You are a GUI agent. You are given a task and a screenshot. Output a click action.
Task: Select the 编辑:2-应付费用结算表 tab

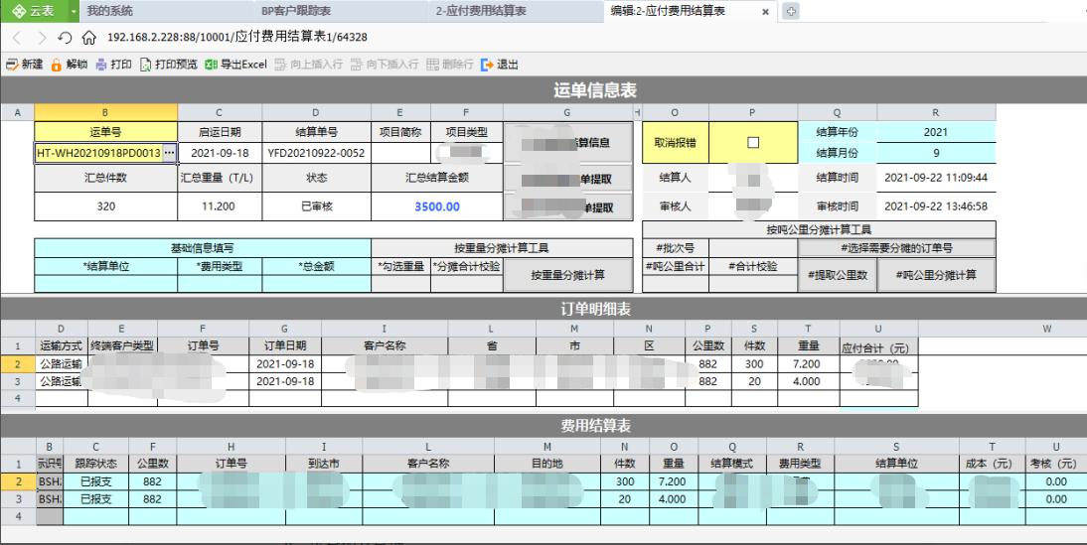691,11
